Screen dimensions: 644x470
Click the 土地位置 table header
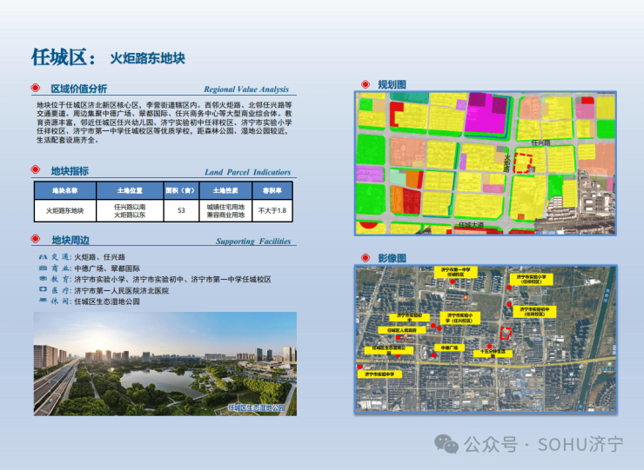[130, 191]
